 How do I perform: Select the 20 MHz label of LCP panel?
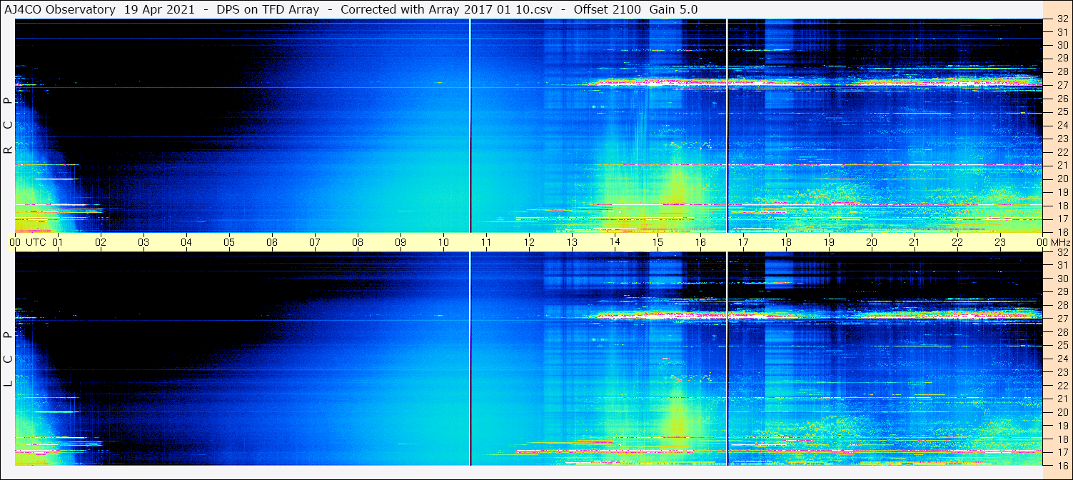tap(1062, 412)
